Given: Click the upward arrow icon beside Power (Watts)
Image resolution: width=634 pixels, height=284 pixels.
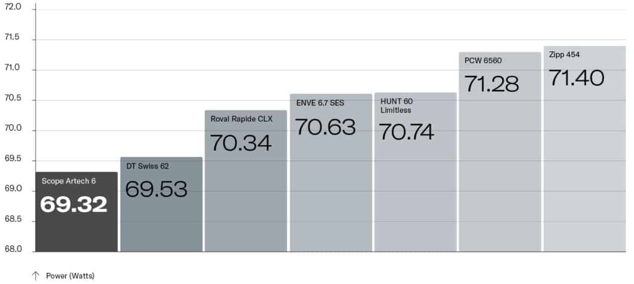Looking at the screenshot, I should tap(36, 276).
